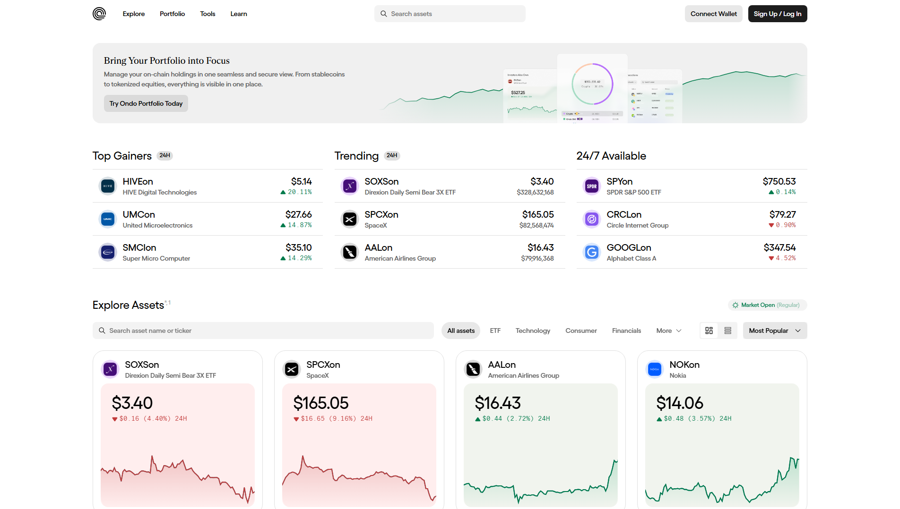
Task: Click the SPCXon icon in asset card
Action: click(292, 369)
